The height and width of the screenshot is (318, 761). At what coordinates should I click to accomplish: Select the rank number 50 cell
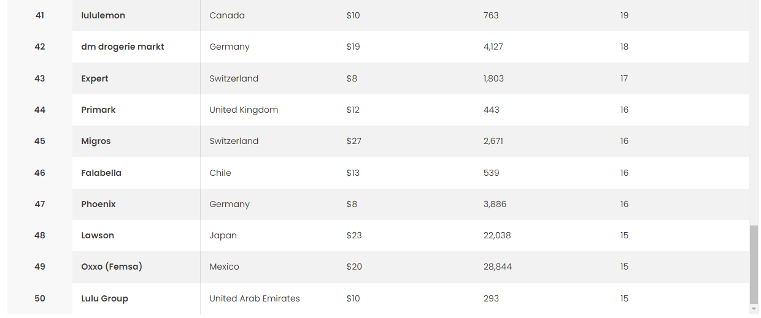[40, 298]
